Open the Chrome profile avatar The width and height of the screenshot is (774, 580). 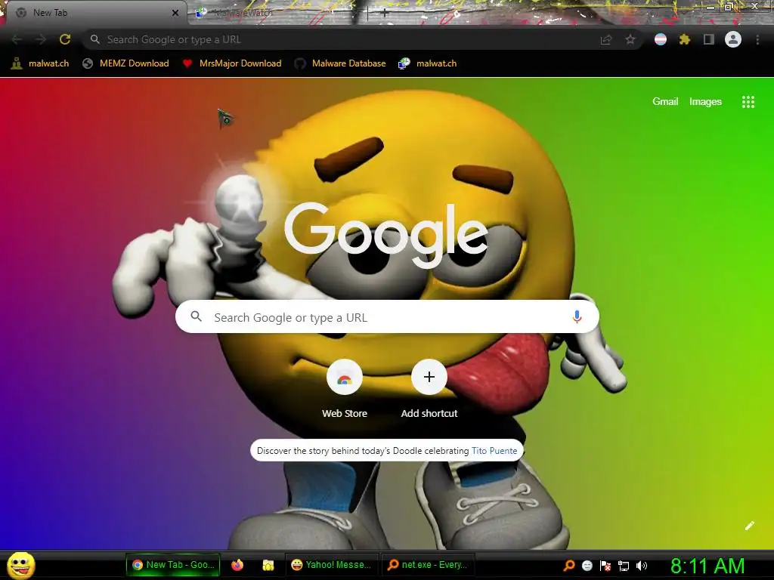[733, 39]
